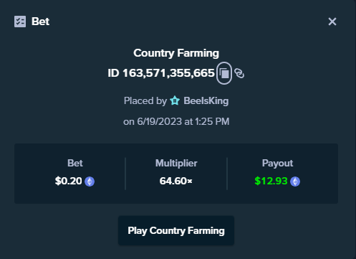Click the Placed by text
This screenshot has height=259, width=356.
145,100
